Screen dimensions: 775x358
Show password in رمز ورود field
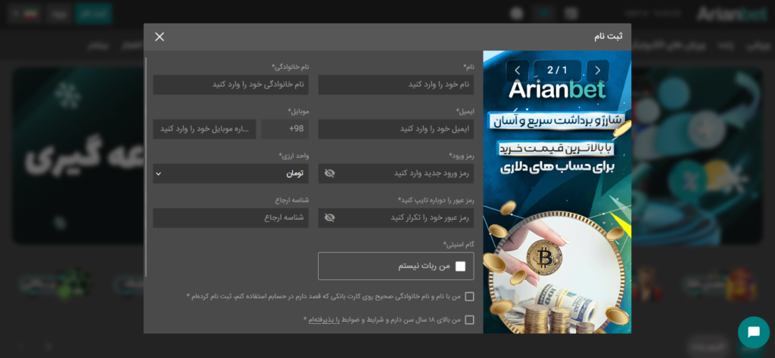(330, 173)
